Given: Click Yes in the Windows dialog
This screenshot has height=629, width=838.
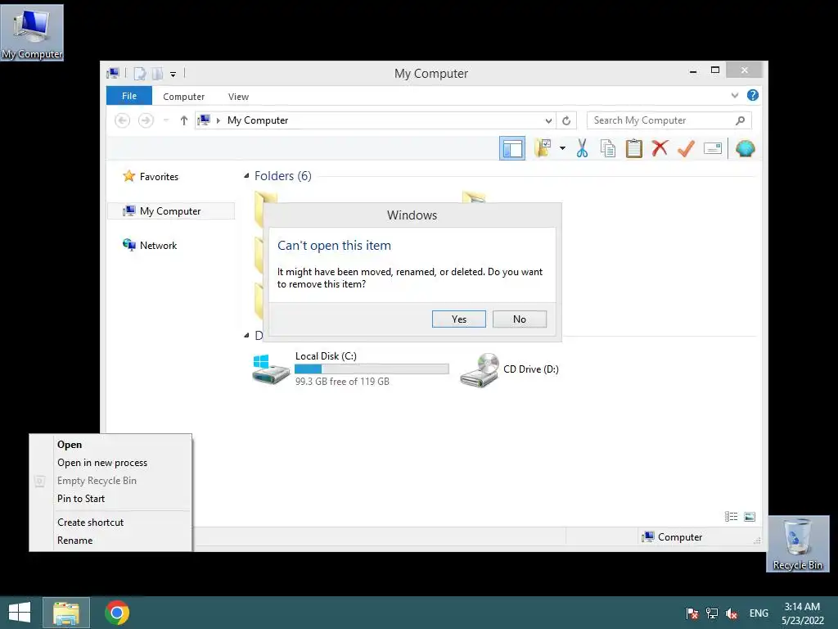Looking at the screenshot, I should (458, 319).
